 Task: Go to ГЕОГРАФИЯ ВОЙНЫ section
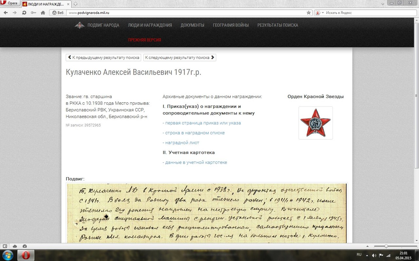click(230, 25)
